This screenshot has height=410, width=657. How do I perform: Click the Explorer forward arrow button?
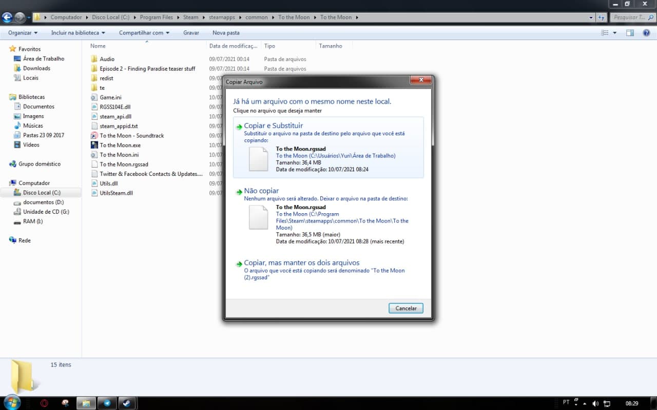20,17
